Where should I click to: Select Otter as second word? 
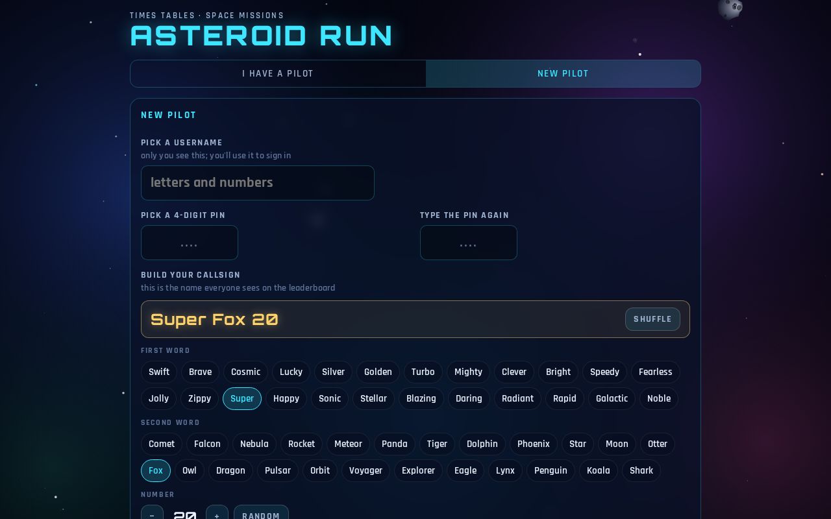coord(658,444)
